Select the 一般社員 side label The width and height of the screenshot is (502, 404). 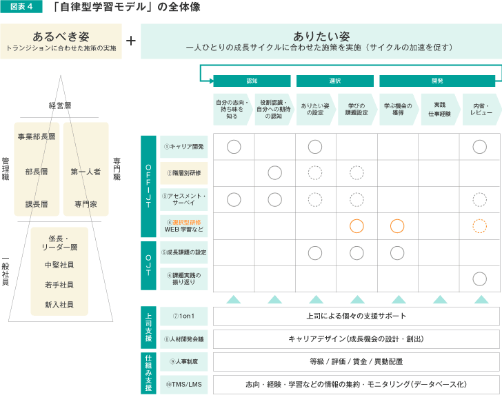point(6,271)
